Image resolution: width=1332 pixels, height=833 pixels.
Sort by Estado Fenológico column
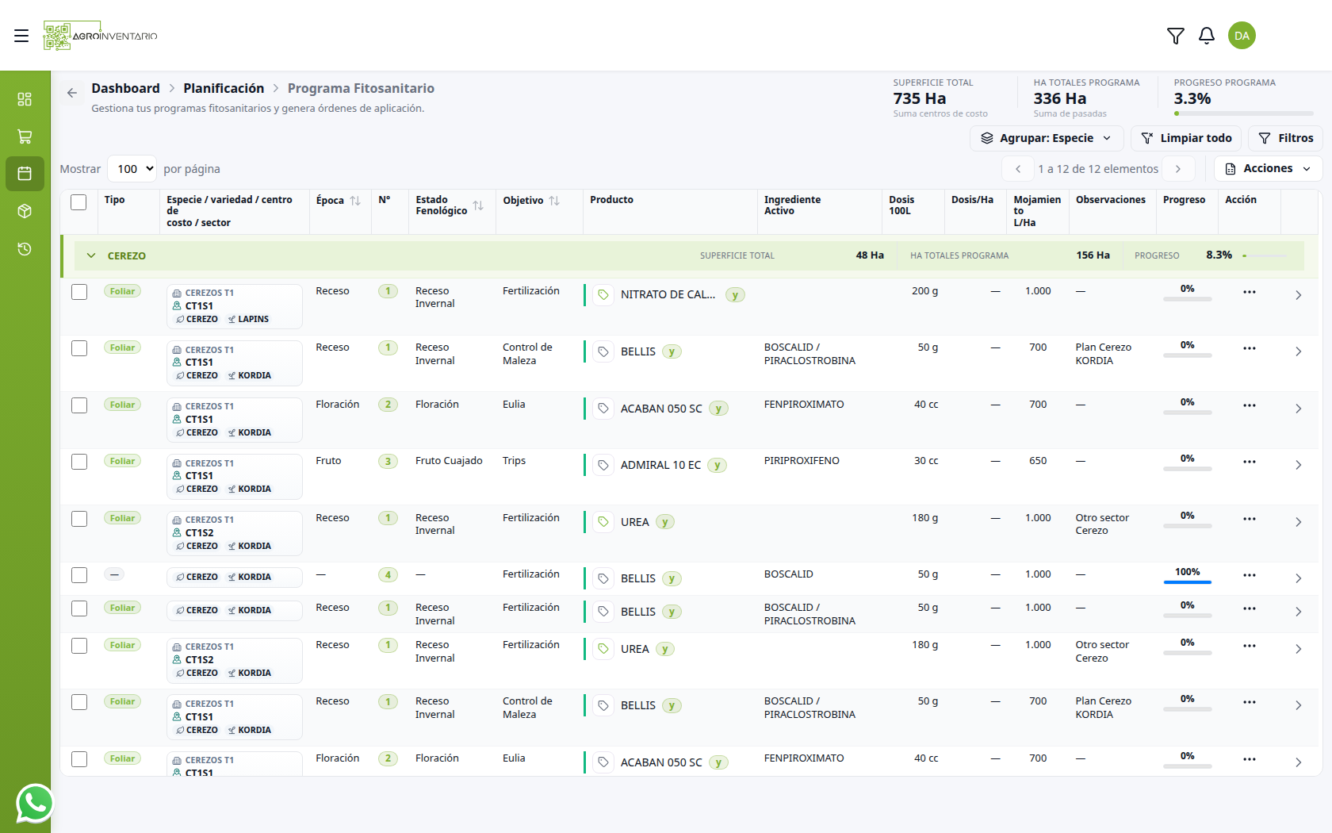478,205
